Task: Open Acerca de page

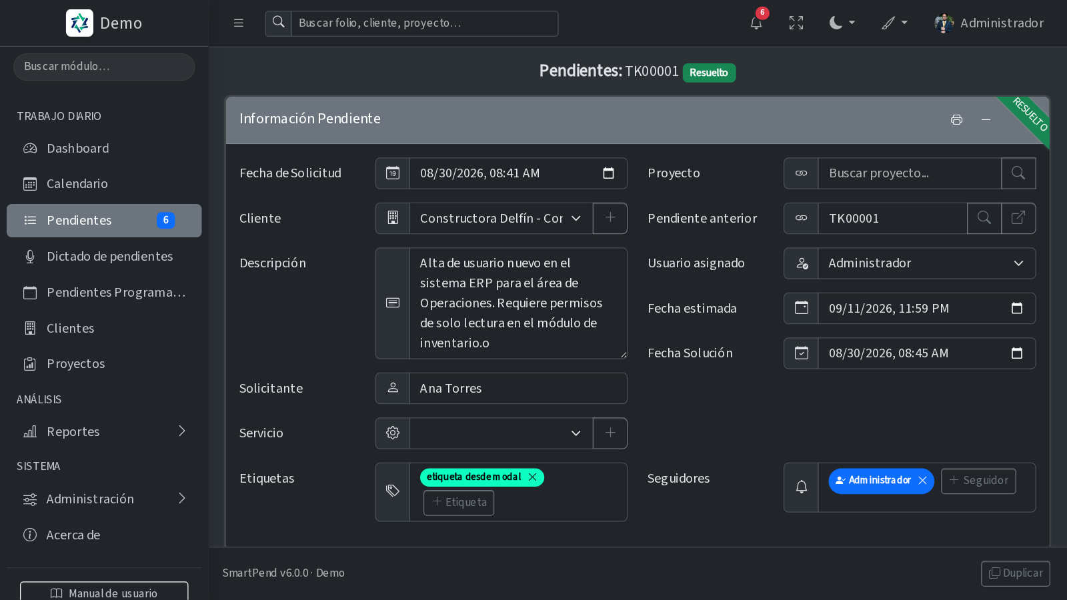Action: (104, 535)
